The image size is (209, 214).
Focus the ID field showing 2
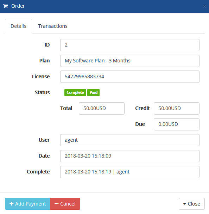click(x=130, y=45)
